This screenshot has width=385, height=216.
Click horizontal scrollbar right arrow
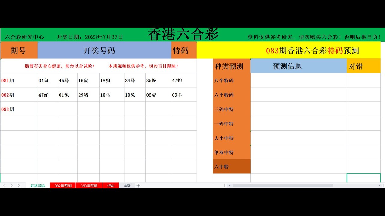tap(379, 186)
